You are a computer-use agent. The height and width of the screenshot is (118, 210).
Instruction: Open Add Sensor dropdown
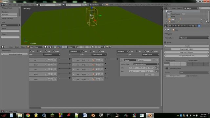(52, 55)
